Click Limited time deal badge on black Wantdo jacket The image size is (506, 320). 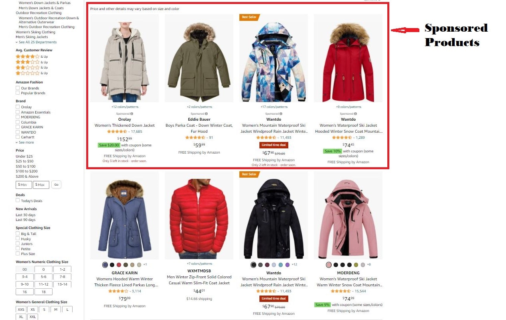coord(274,299)
